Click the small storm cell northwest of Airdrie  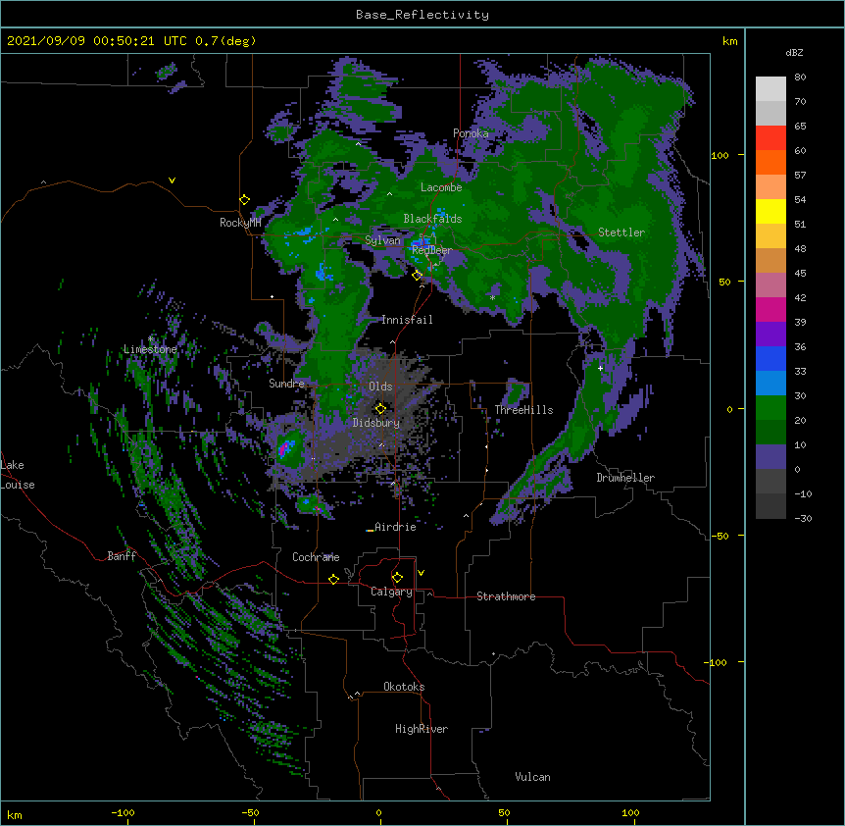311,504
